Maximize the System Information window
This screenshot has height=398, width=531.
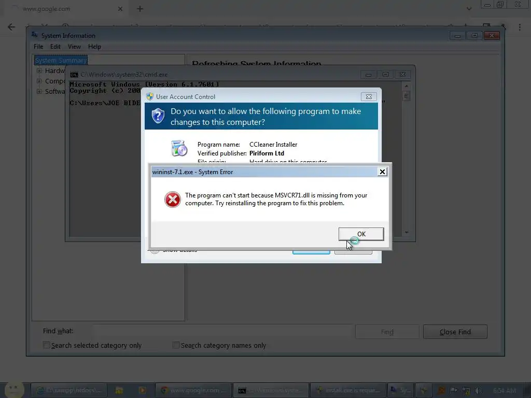point(474,36)
